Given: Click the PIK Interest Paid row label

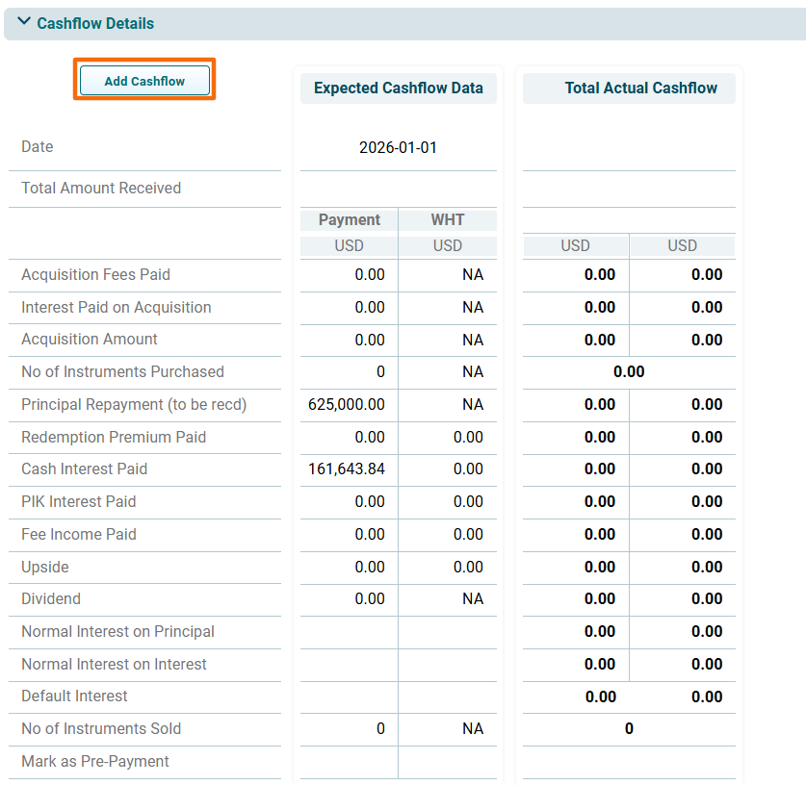Looking at the screenshot, I should (79, 502).
